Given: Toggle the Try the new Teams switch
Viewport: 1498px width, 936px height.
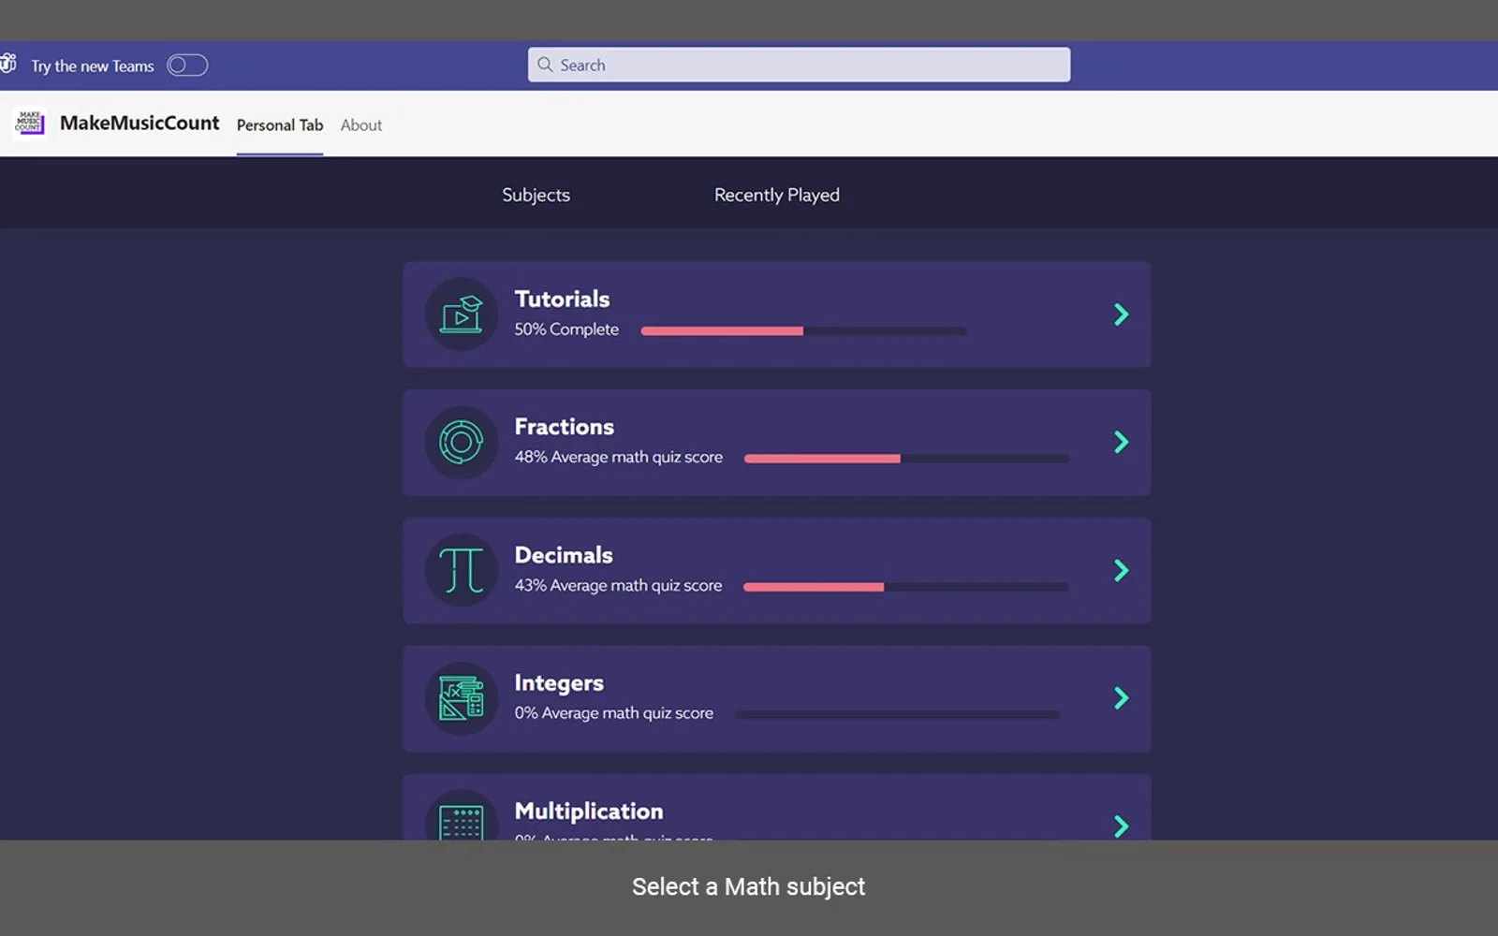Looking at the screenshot, I should tap(187, 66).
